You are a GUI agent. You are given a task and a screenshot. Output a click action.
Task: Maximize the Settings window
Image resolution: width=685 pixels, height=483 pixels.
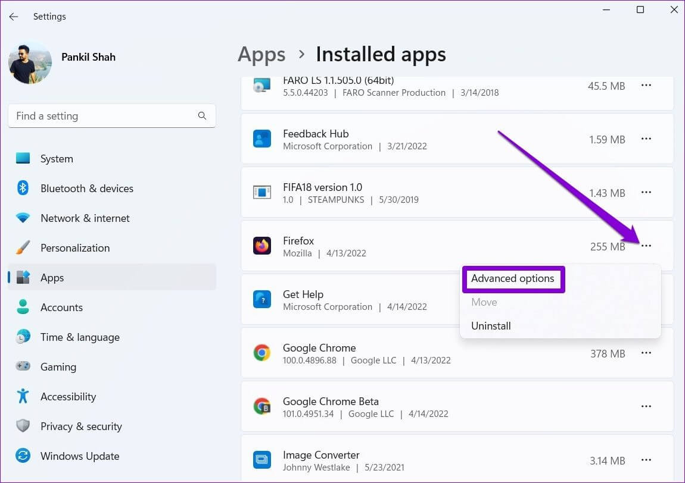[640, 10]
